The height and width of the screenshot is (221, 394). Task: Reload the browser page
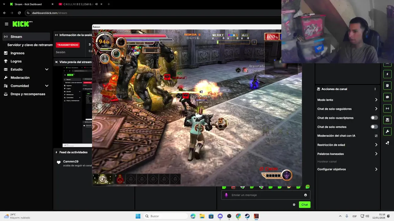[x=19, y=13]
